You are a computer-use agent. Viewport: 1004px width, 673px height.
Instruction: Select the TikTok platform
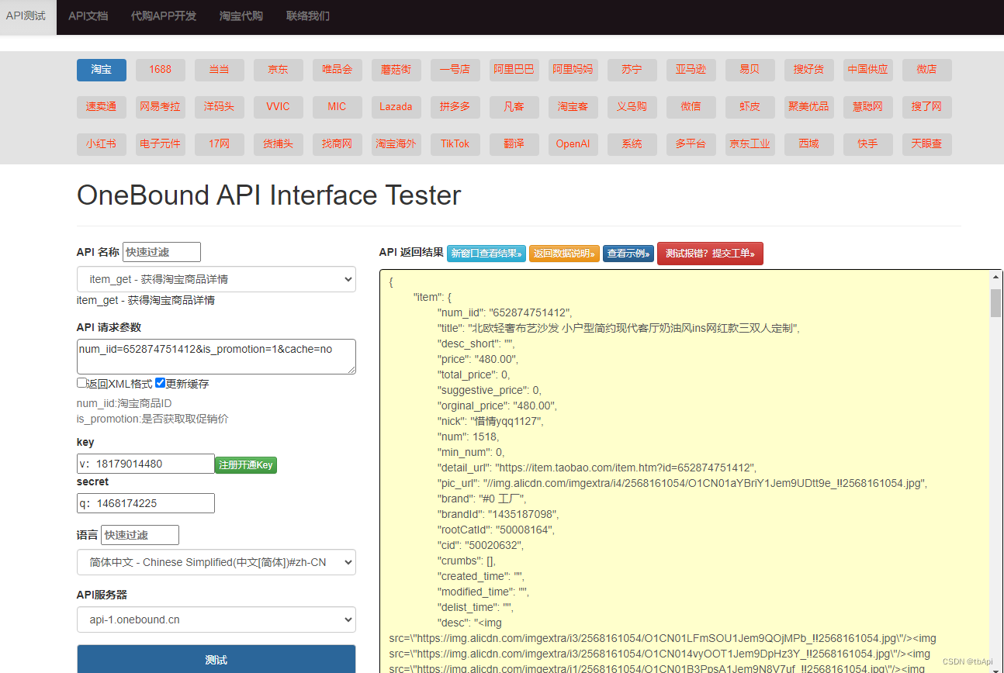tap(455, 144)
